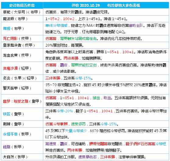Click the blue text 大量冷却减少
Viewport: 170px width, 161px height.
click(76, 131)
